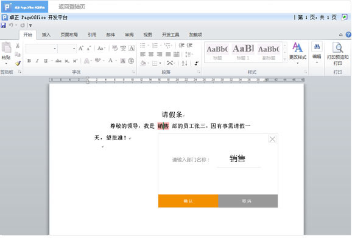Click the Enclose Characters circle icon

[131, 61]
